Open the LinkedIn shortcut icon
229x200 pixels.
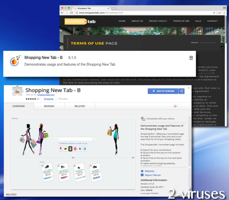point(85,149)
